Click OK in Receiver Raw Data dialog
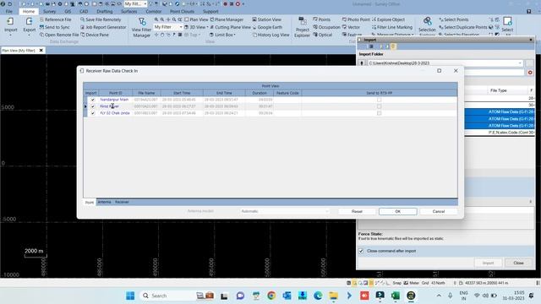 [x=398, y=211]
